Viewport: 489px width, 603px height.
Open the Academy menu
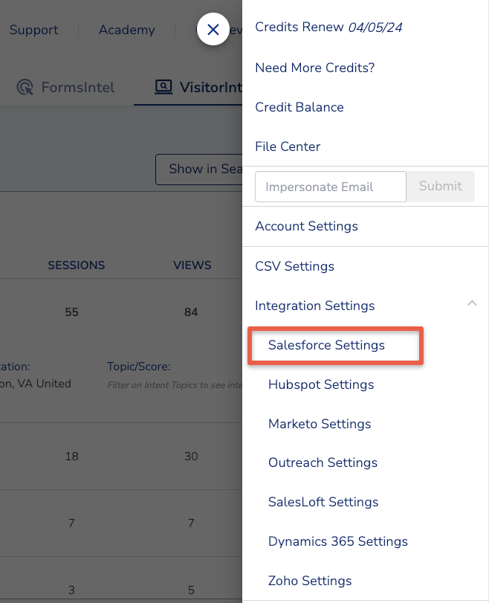126,30
